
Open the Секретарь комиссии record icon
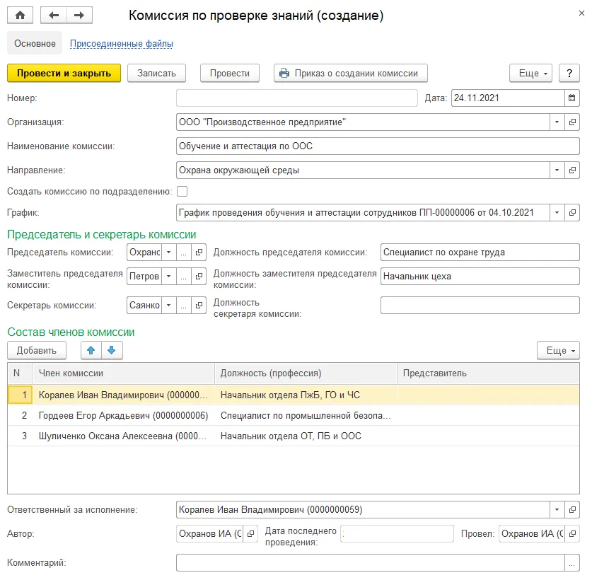199,305
